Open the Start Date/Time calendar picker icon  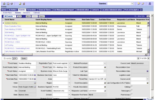click(35, 75)
